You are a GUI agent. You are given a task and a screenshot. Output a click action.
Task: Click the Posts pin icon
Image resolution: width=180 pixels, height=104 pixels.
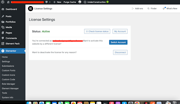(3, 16)
